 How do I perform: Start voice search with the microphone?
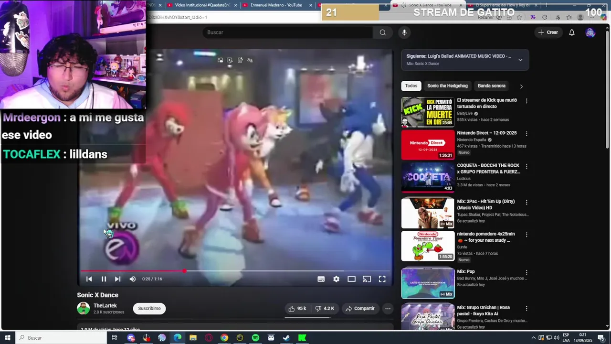404,32
